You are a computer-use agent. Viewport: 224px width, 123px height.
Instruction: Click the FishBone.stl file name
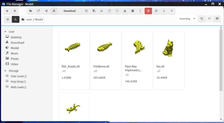tap(101, 66)
